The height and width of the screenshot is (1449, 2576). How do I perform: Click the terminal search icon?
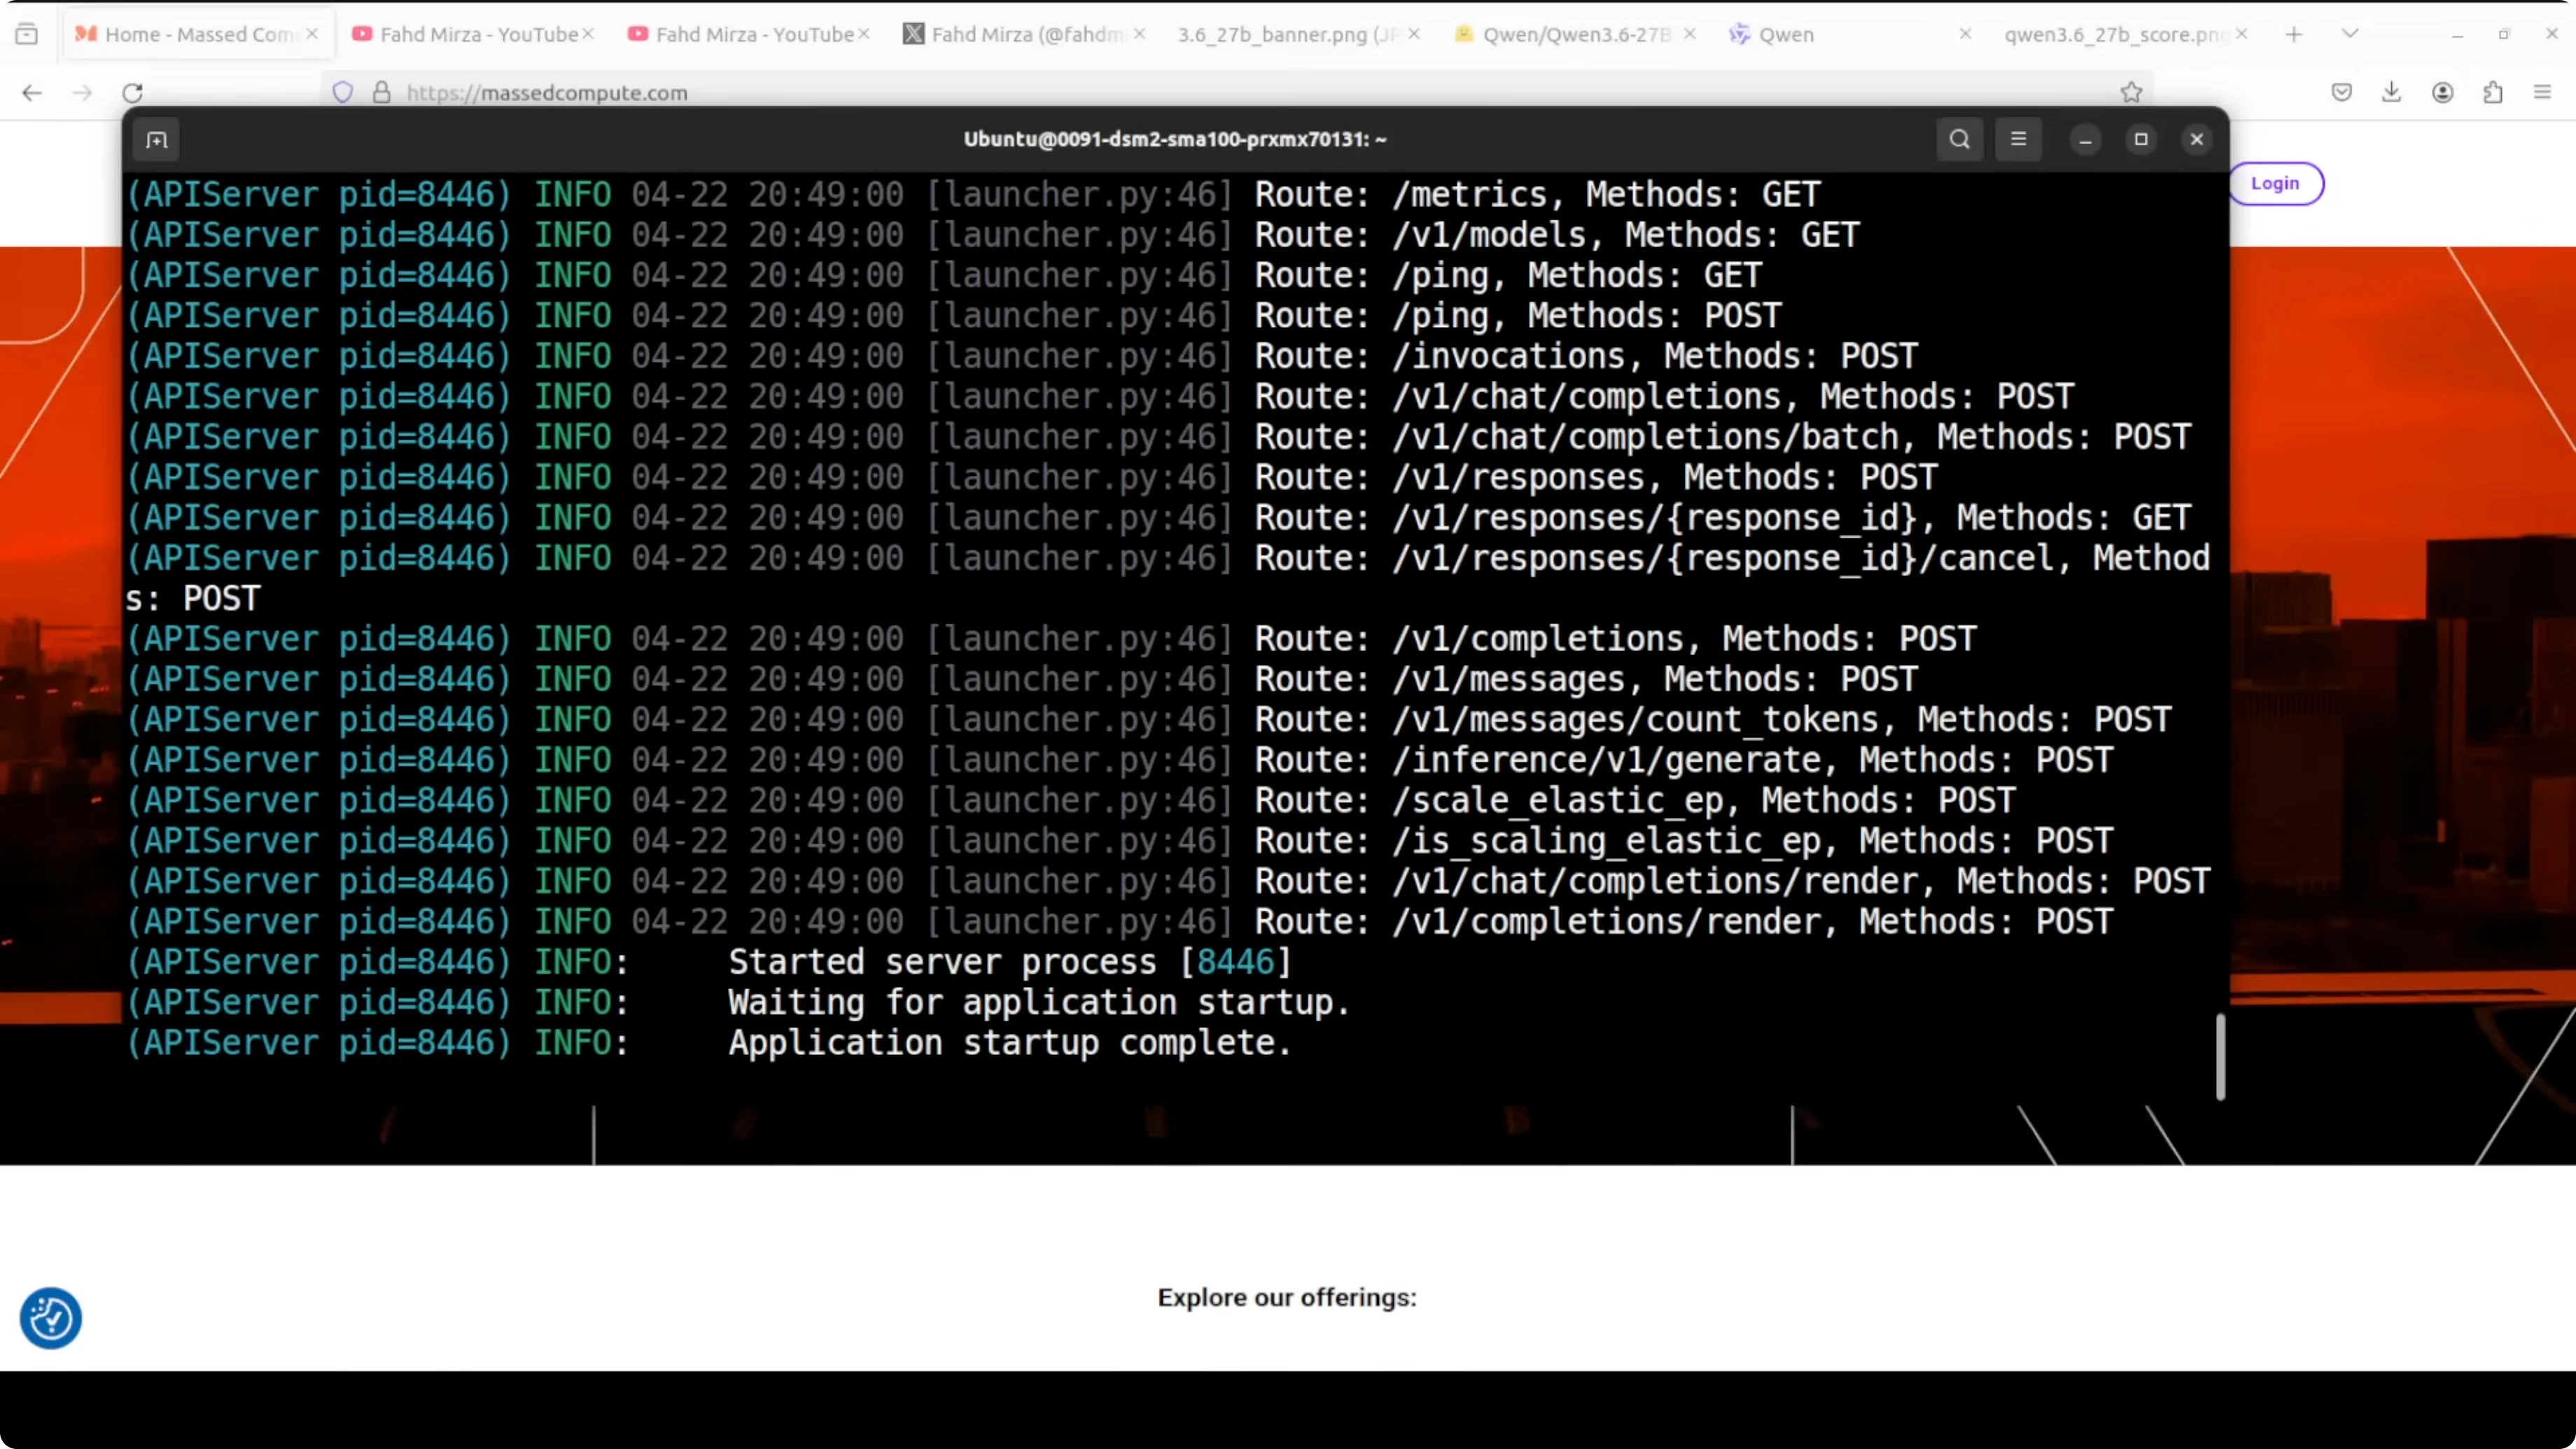(1959, 139)
